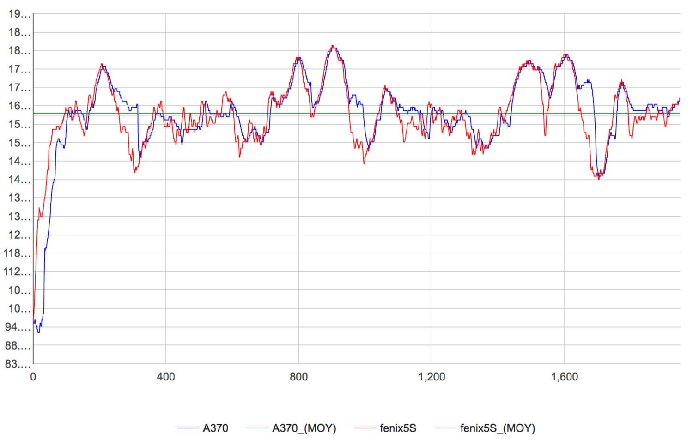
Task: Click the y-axis label 94…
Action: [x=18, y=327]
